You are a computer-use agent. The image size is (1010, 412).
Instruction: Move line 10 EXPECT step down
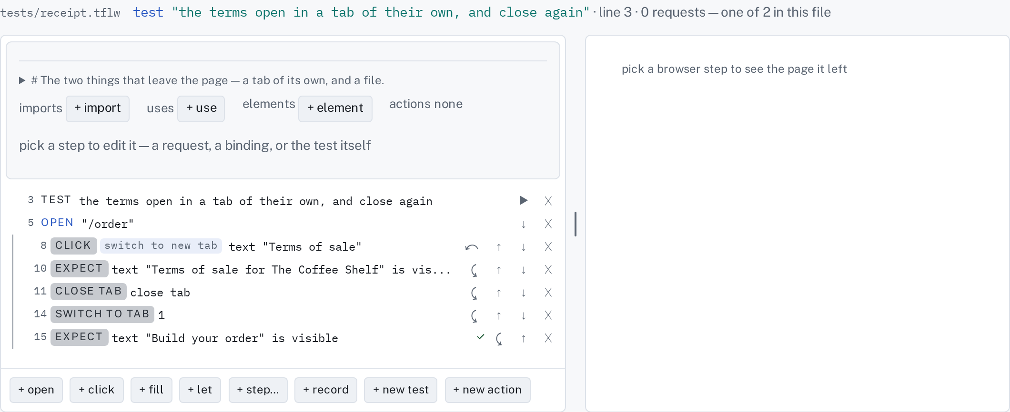524,270
